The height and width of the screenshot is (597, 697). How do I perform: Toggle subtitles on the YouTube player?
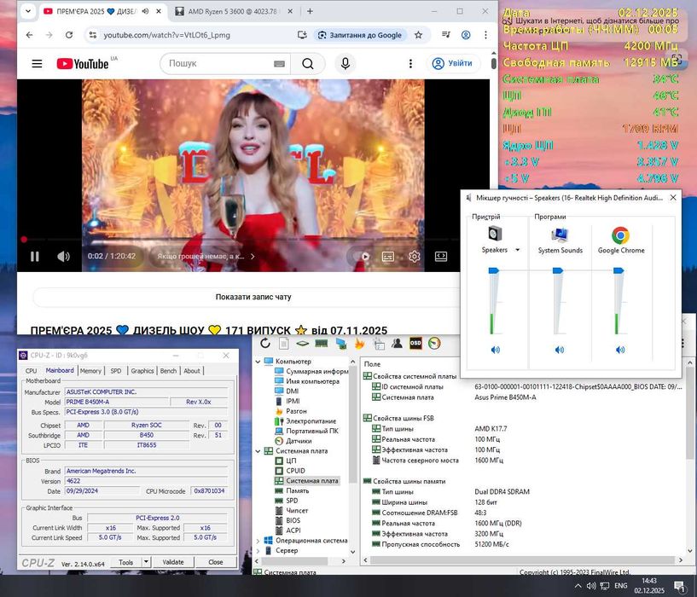coord(387,256)
